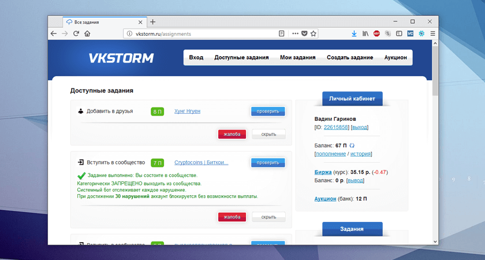Open the Adblock Plus extension icon
The height and width of the screenshot is (260, 485).
tap(376, 34)
